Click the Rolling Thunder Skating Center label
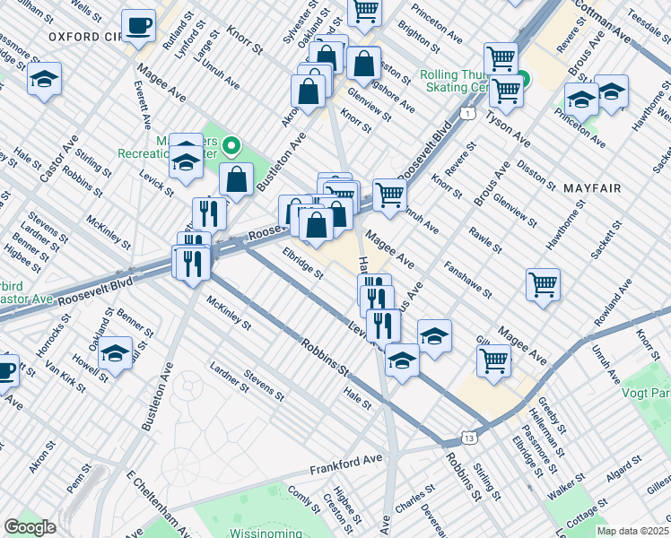This screenshot has width=671, height=538. pyautogui.click(x=455, y=81)
